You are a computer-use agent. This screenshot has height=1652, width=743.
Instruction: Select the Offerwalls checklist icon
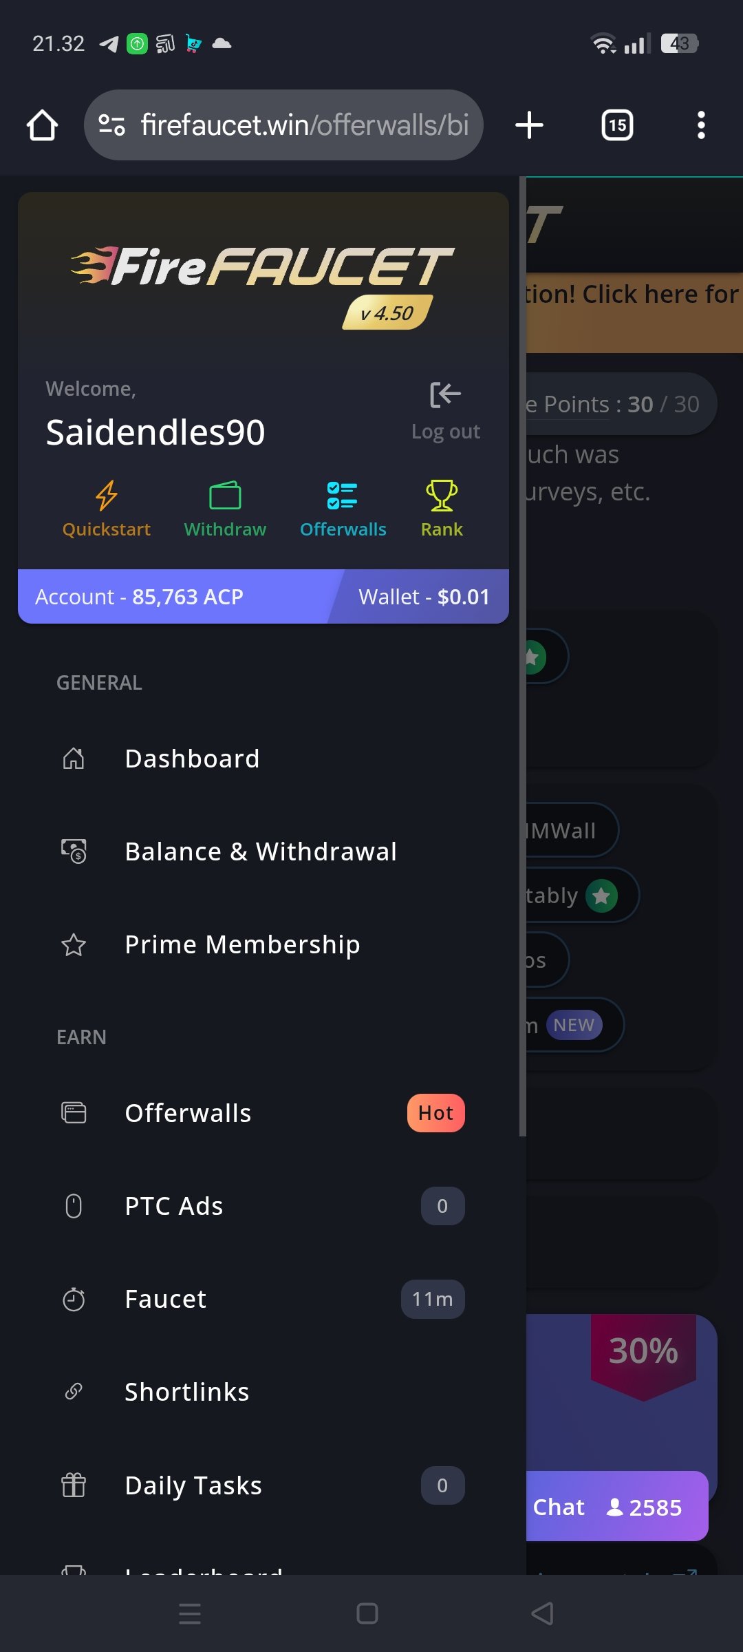click(x=343, y=496)
